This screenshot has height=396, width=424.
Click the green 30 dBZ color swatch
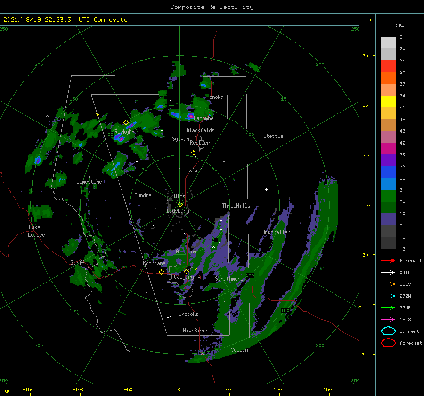click(x=388, y=195)
